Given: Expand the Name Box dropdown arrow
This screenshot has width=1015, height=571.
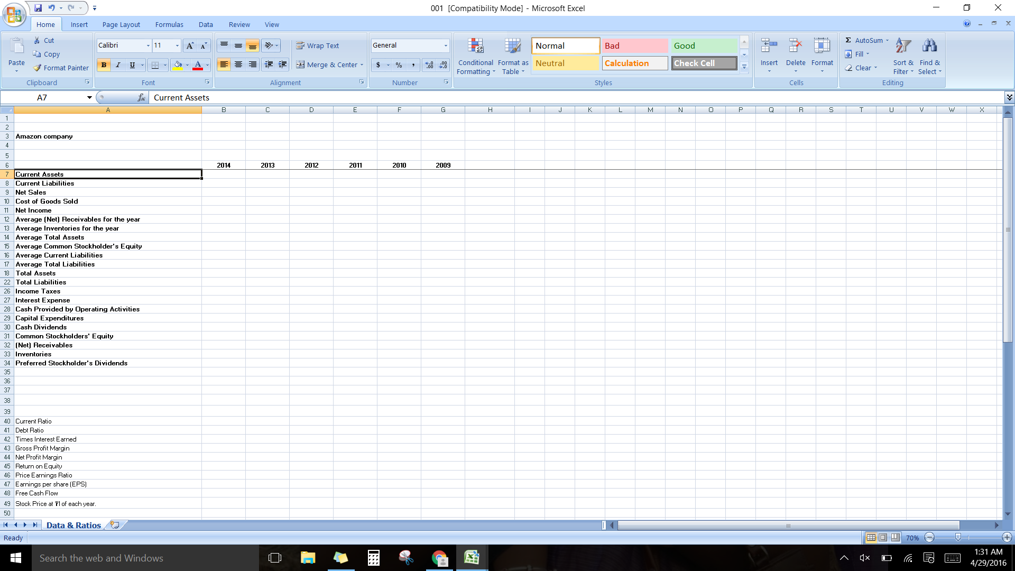Looking at the screenshot, I should [x=89, y=97].
